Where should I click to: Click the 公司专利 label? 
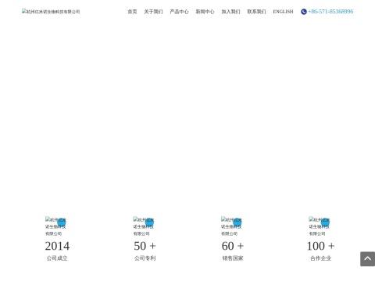[145, 258]
